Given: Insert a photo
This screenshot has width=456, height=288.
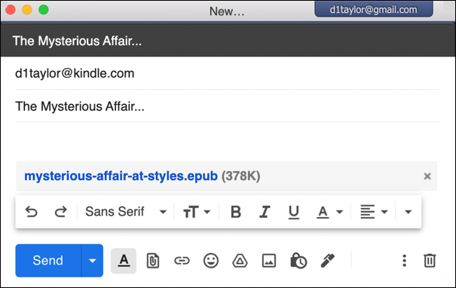Looking at the screenshot, I should [x=269, y=261].
